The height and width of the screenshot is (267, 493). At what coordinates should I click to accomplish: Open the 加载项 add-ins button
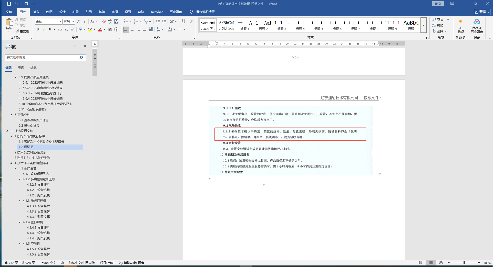(x=460, y=26)
